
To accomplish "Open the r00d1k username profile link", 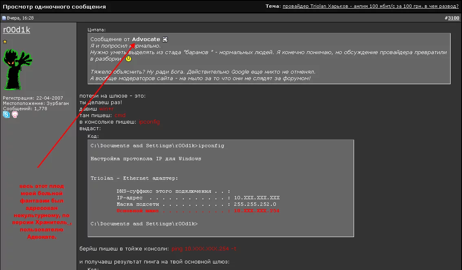I will (x=16, y=30).
